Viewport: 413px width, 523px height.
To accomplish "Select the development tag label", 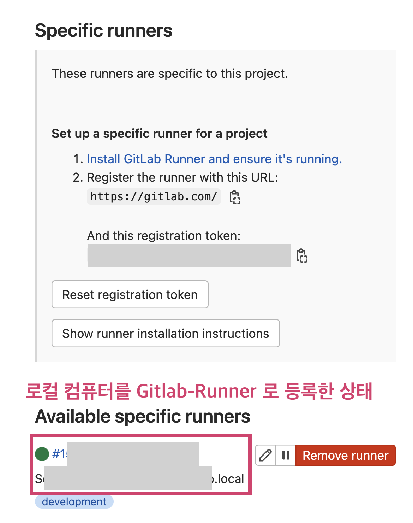I will pyautogui.click(x=74, y=501).
